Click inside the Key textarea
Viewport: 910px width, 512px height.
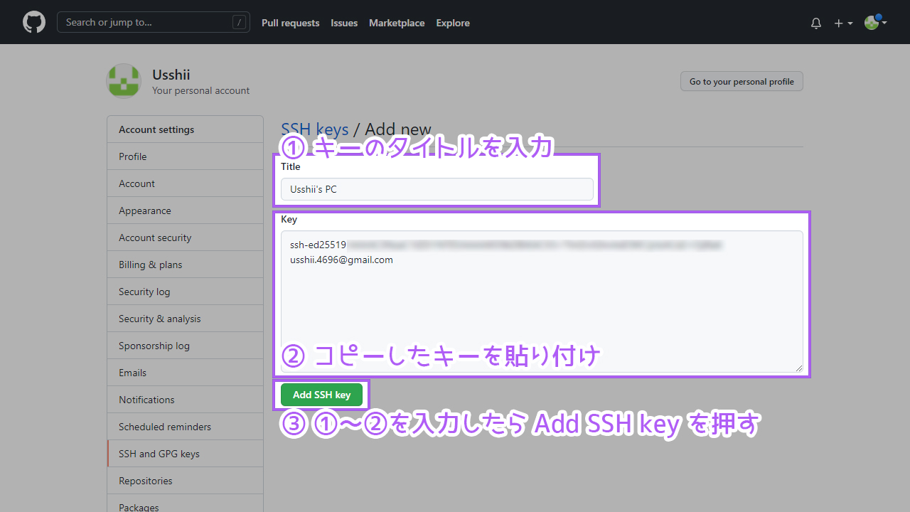tap(542, 302)
